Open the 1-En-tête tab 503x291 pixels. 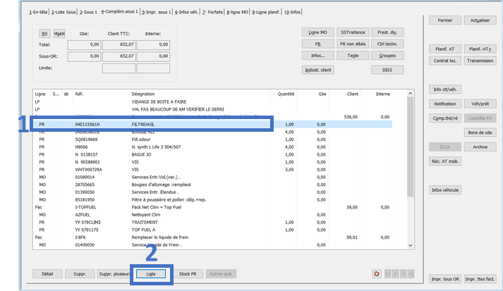tap(38, 12)
